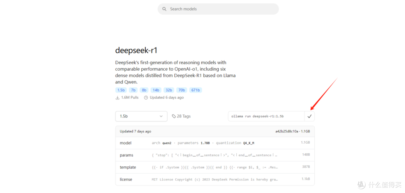Select the 7b size tag

point(133,90)
